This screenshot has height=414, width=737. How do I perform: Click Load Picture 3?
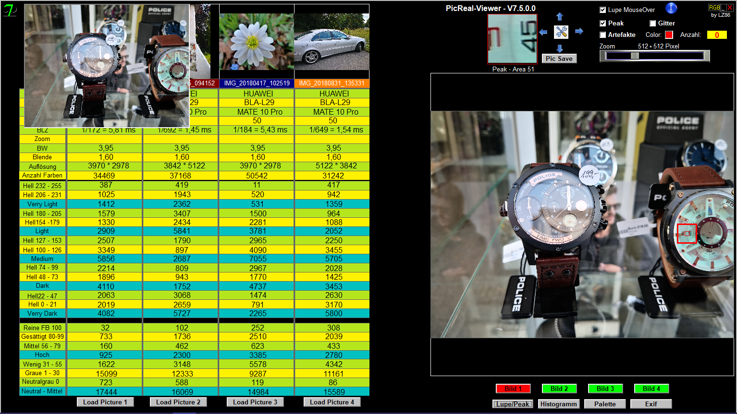pyautogui.click(x=255, y=402)
